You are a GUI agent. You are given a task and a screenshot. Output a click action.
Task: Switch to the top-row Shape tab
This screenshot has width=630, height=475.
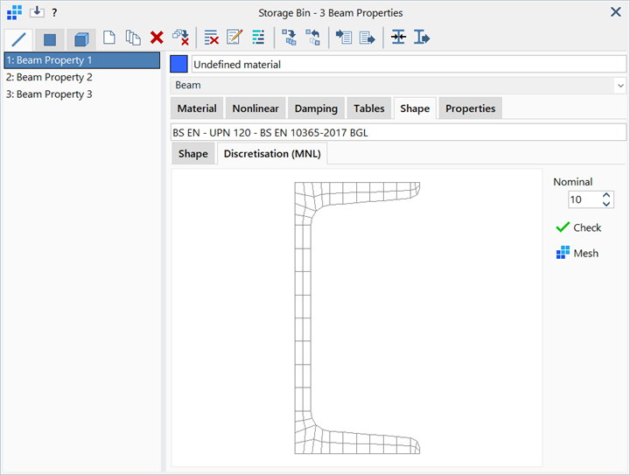coord(415,108)
